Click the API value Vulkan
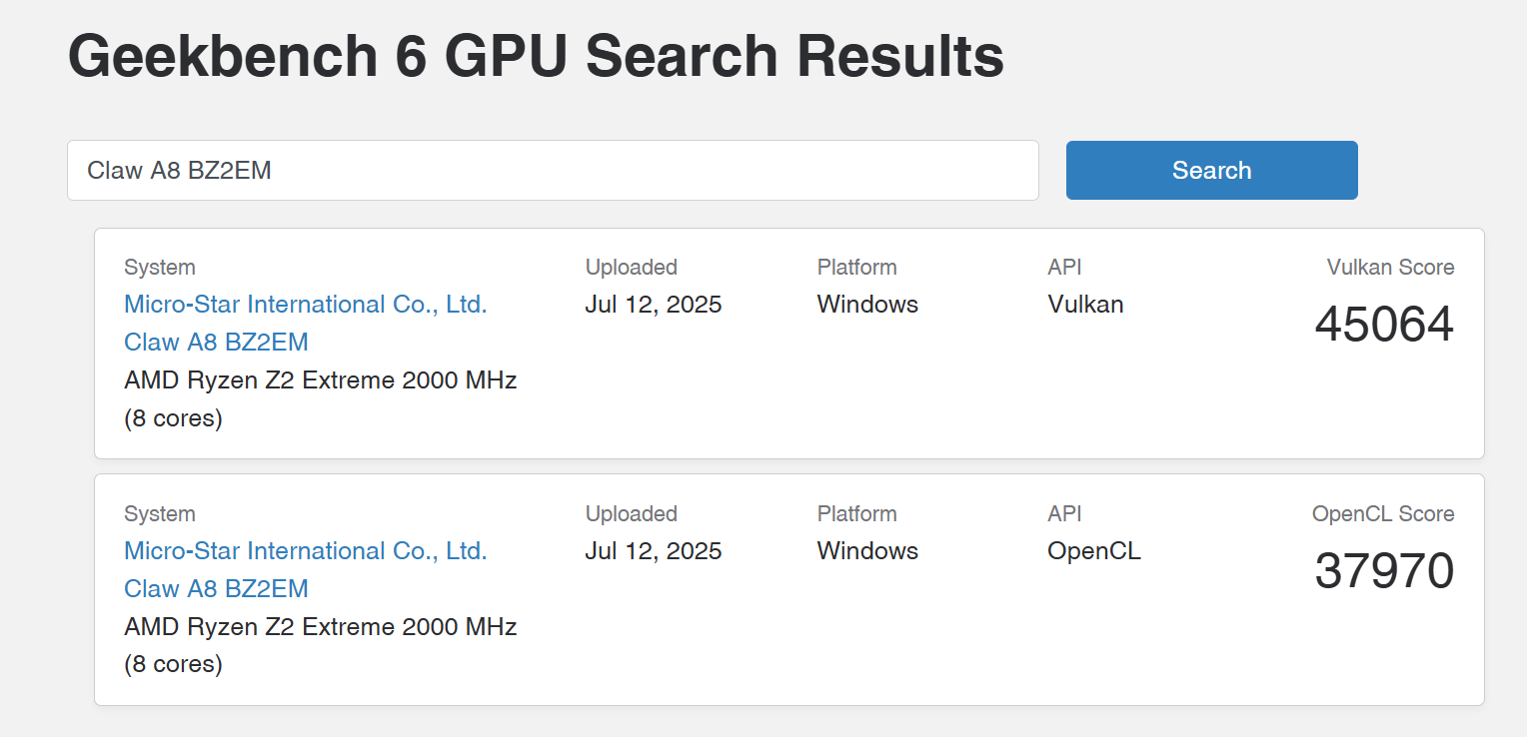1527x737 pixels. [x=1085, y=305]
